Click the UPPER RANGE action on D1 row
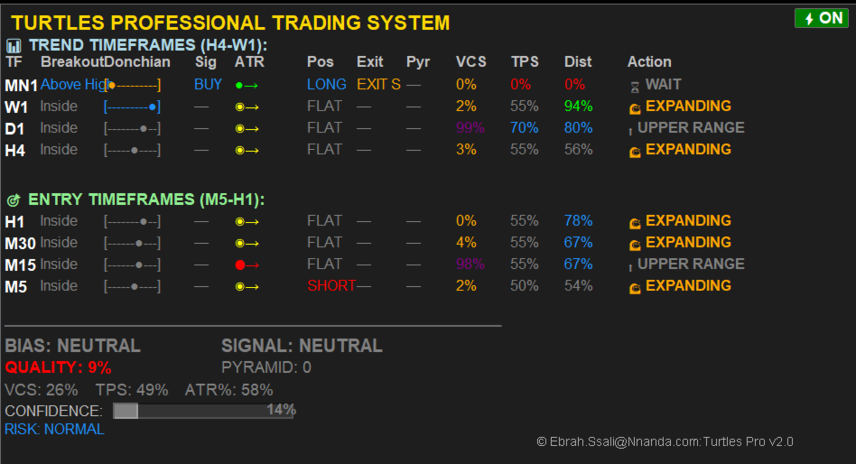 click(x=691, y=128)
